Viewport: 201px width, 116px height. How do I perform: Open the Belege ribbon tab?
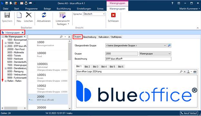47,9
